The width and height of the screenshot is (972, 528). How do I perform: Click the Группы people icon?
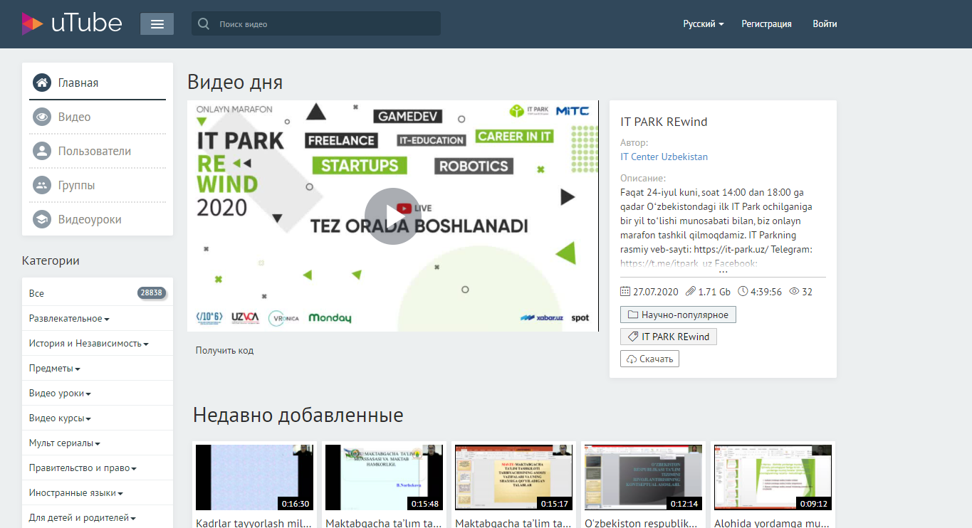click(x=42, y=185)
